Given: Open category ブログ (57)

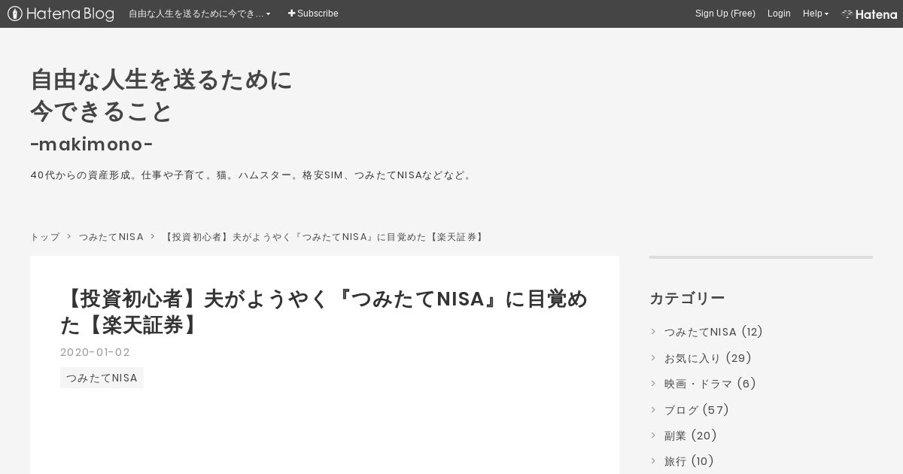Looking at the screenshot, I should [x=697, y=410].
